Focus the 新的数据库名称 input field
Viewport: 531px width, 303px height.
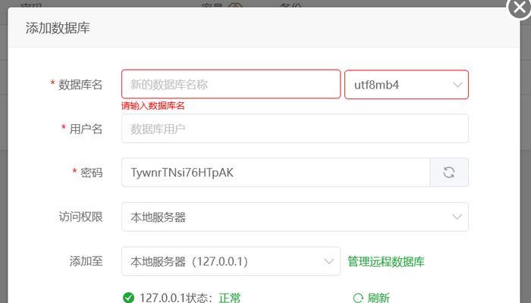[231, 84]
